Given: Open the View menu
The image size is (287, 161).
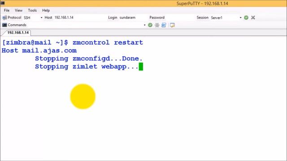Looking at the screenshot, I should coord(18,10).
